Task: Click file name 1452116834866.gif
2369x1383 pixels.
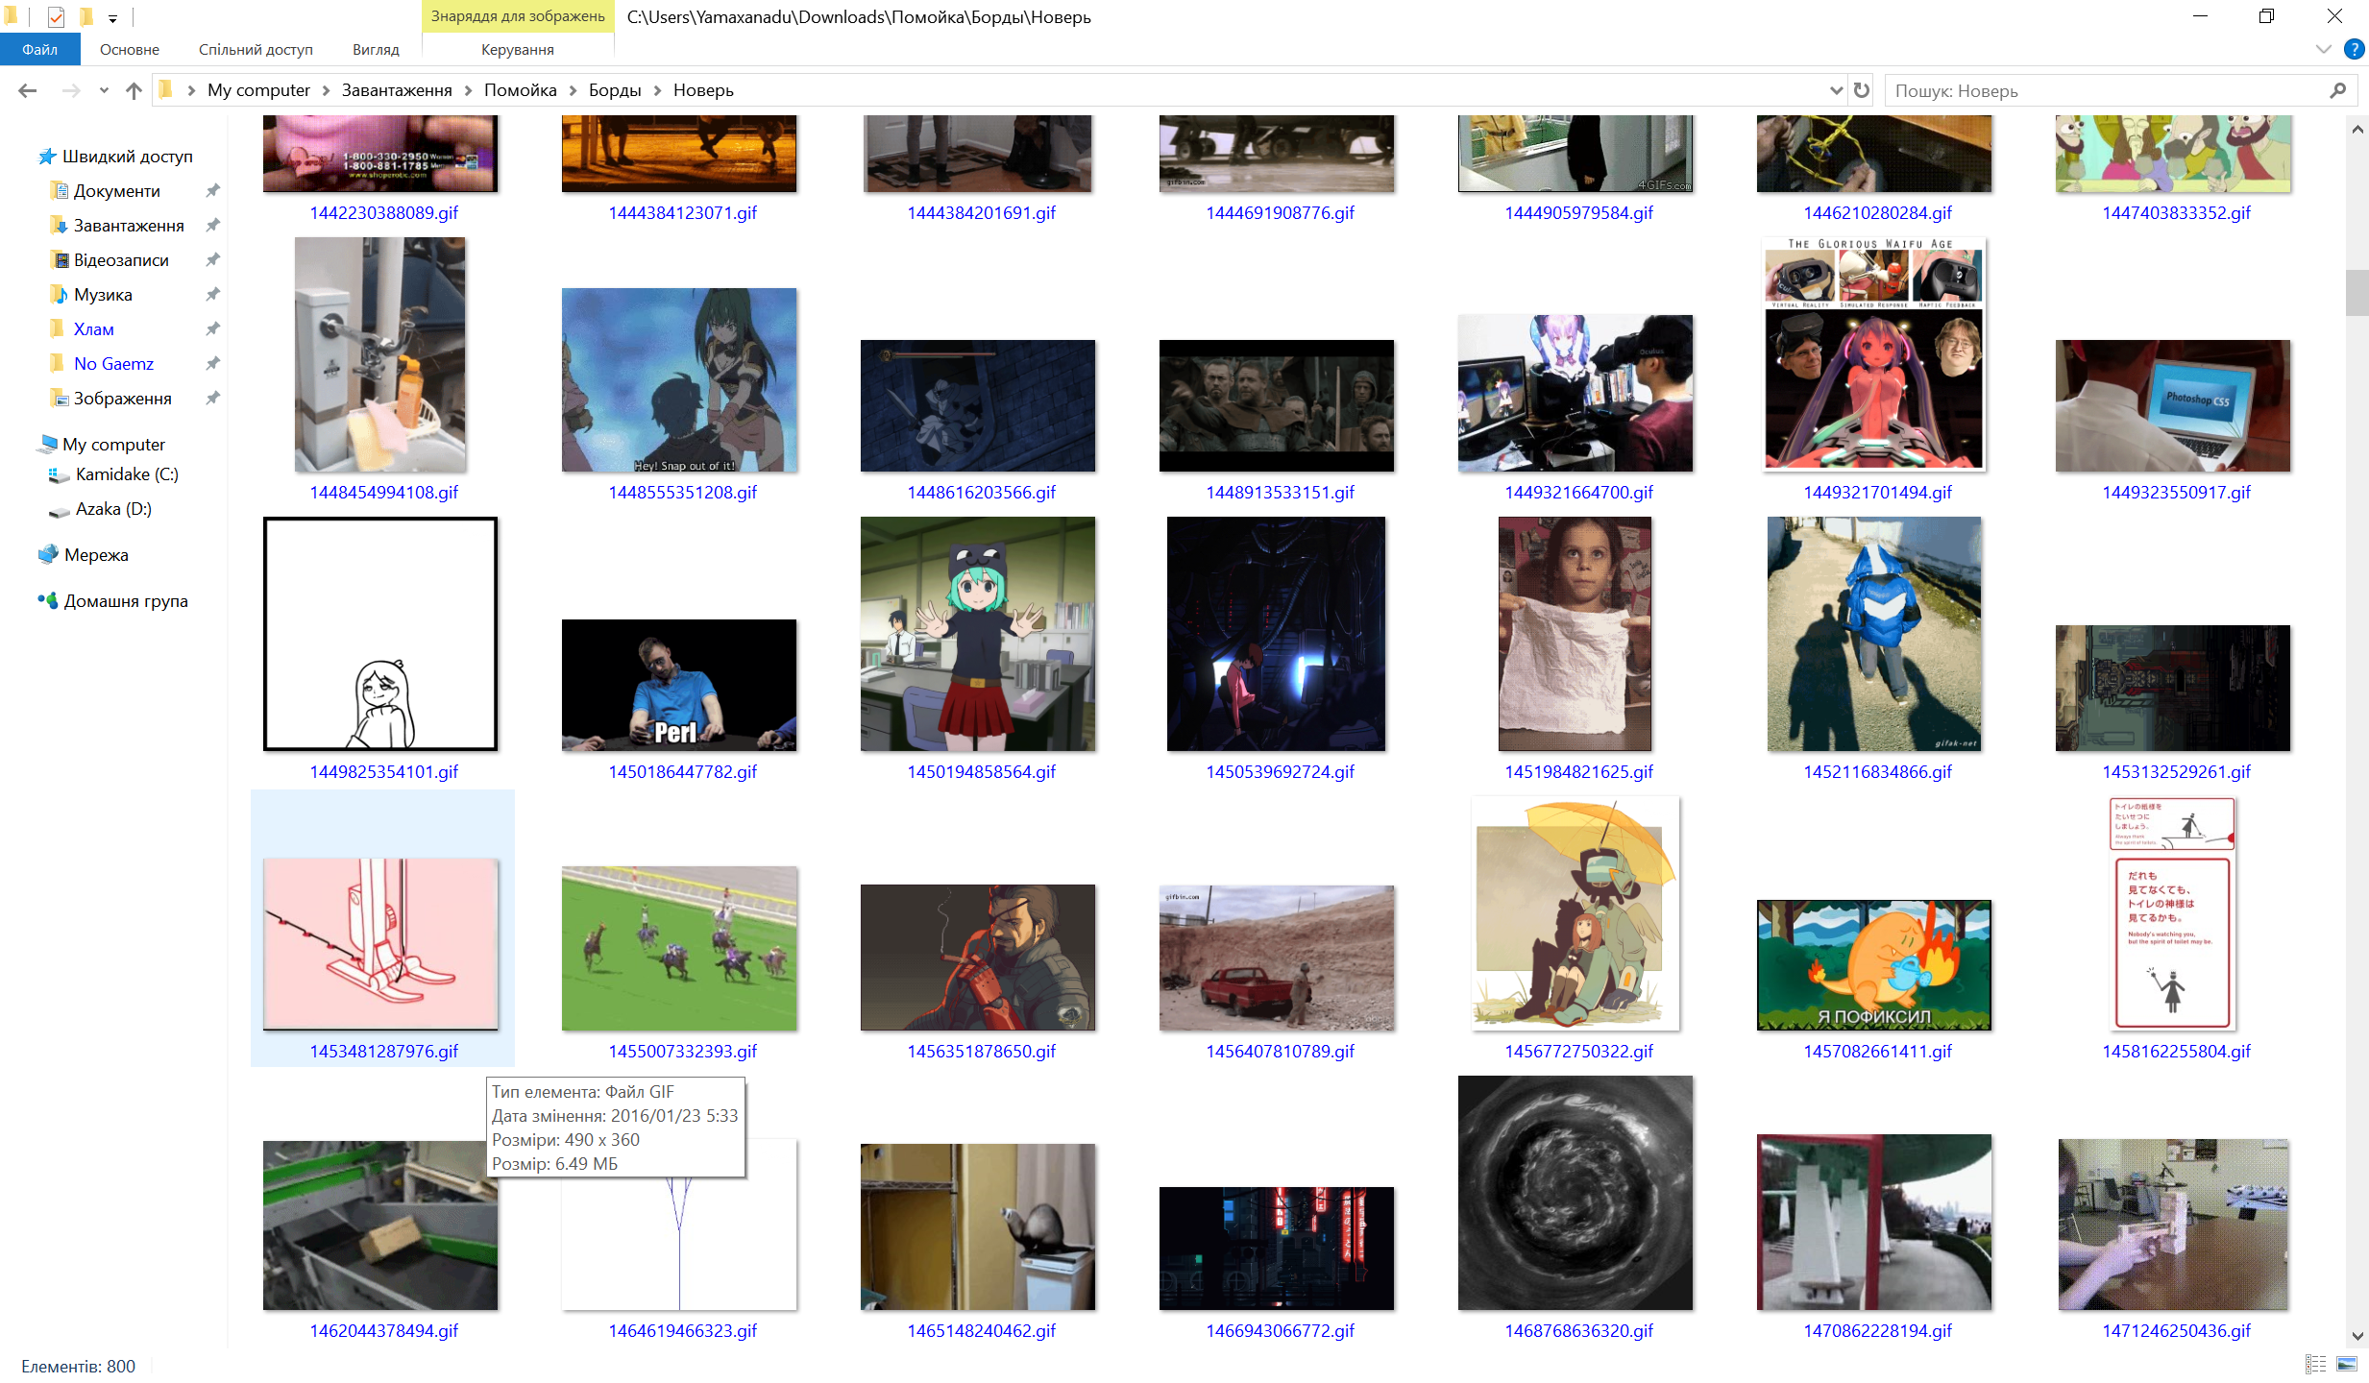Action: click(1877, 771)
